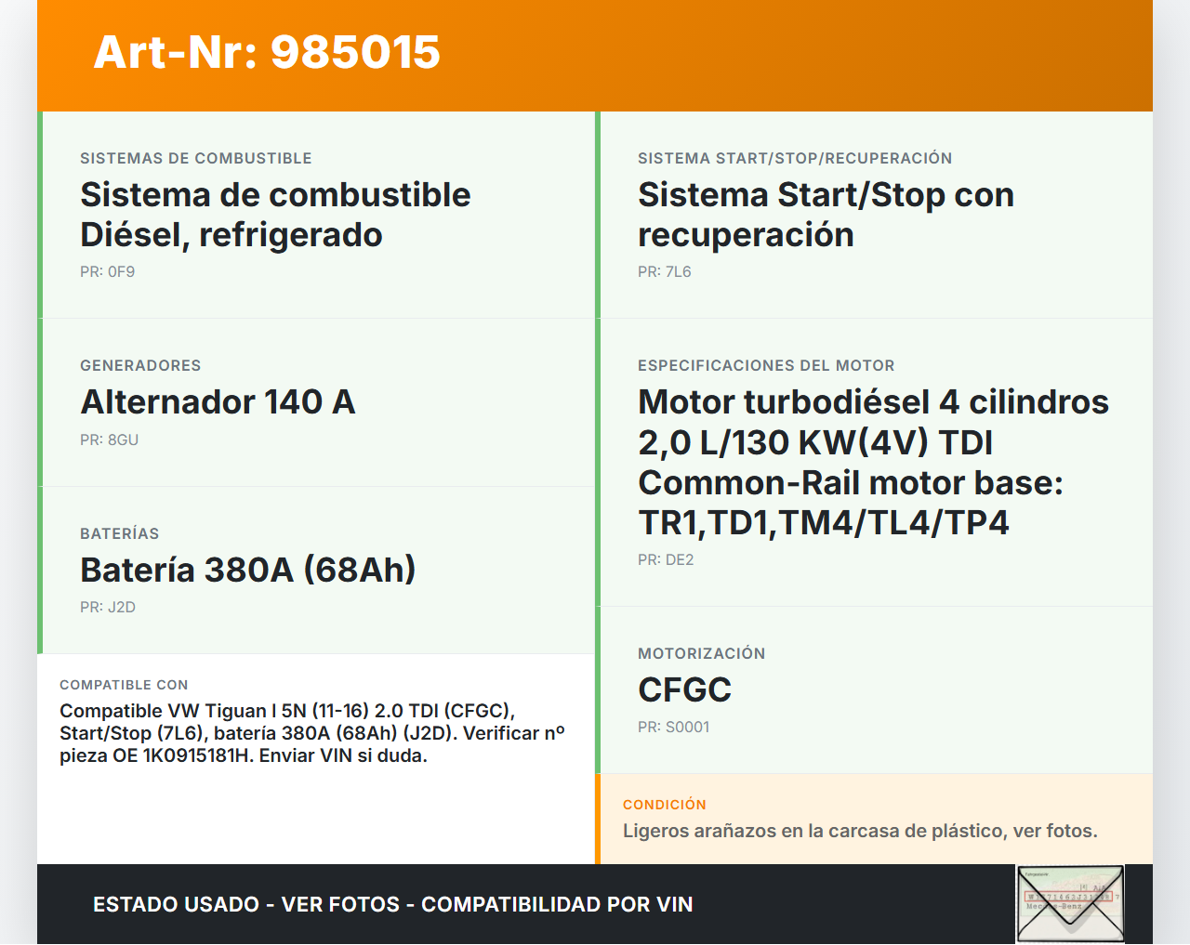
Task: Click the CONDICIÓN label
Action: pyautogui.click(x=665, y=805)
